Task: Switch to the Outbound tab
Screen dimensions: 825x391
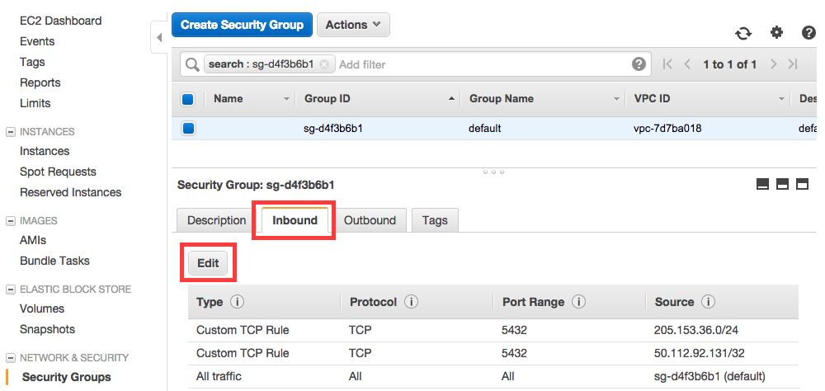Action: click(x=370, y=220)
